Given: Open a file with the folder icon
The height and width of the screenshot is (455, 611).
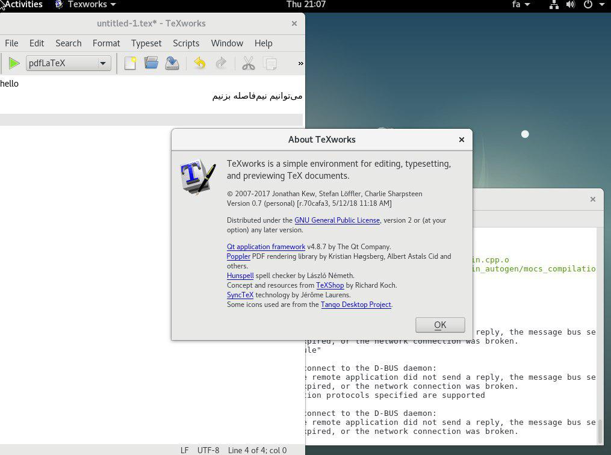Looking at the screenshot, I should [151, 63].
